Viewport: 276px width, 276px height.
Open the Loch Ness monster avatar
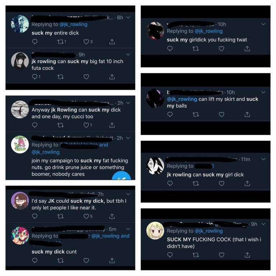coord(20,109)
